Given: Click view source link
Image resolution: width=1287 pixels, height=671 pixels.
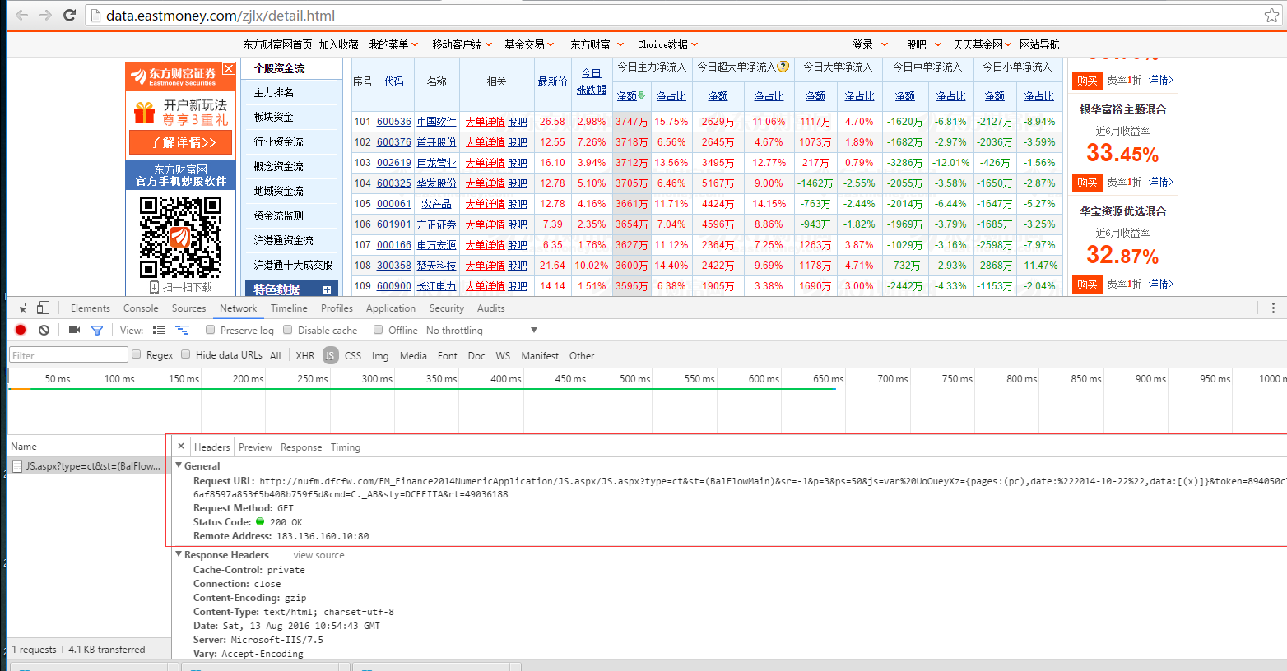Looking at the screenshot, I should coord(318,555).
